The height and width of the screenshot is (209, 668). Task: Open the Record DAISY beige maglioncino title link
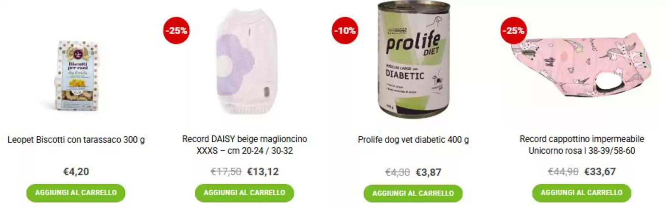coord(245,145)
